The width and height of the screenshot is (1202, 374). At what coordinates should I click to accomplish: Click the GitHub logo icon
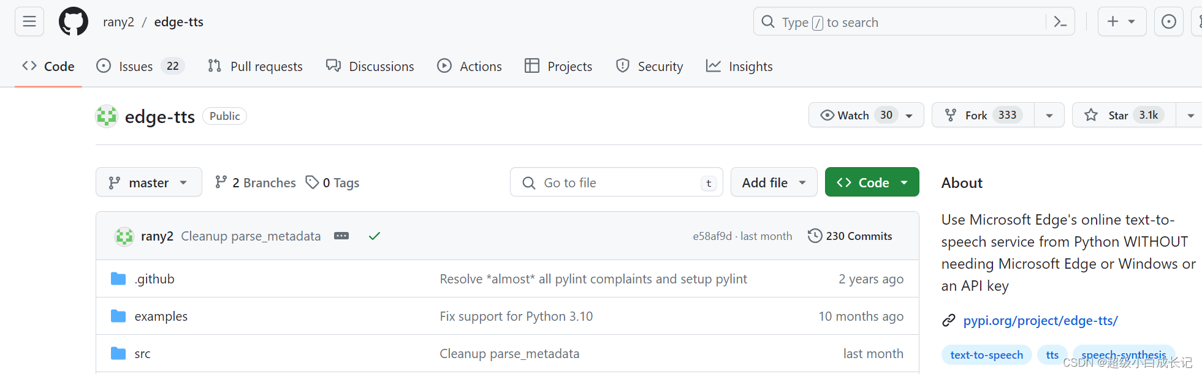(x=74, y=22)
